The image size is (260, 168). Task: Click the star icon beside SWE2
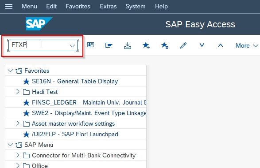[x=26, y=113]
